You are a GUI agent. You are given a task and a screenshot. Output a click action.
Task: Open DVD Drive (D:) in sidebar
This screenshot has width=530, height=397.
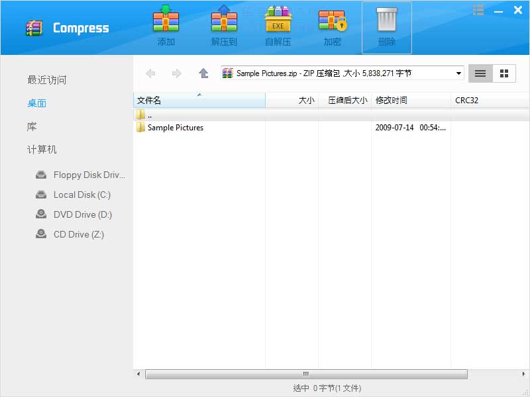[74, 214]
